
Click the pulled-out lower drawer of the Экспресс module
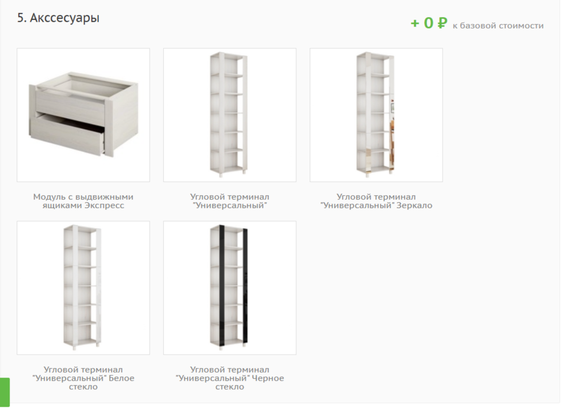[x=67, y=135]
